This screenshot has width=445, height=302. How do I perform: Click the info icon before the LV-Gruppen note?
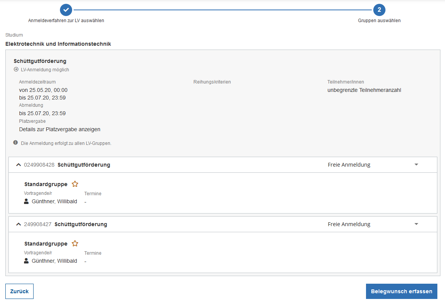click(x=16, y=143)
